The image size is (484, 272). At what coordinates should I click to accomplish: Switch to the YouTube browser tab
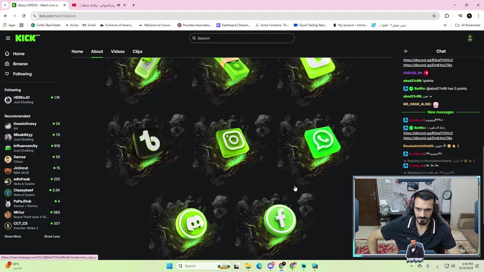point(99,5)
